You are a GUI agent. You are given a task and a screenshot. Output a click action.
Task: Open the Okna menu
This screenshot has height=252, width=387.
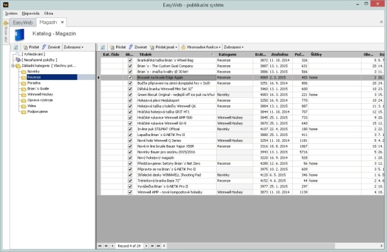[48, 14]
